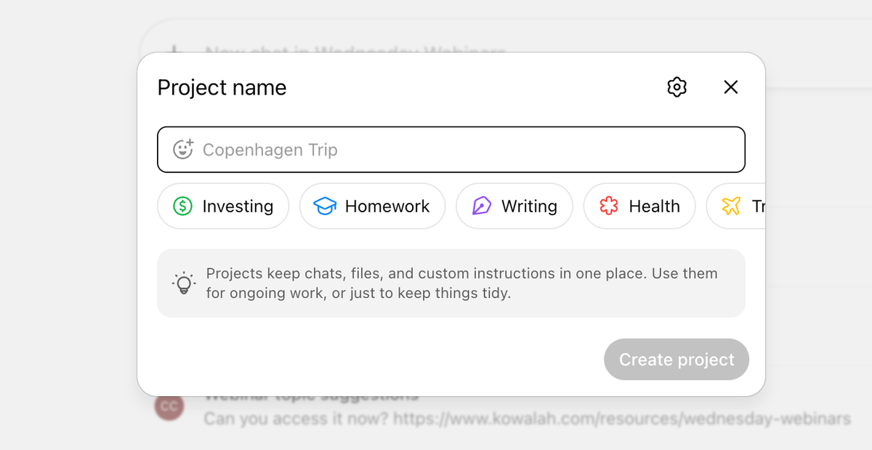
Task: Click the pen icon on the Writing chip
Action: (483, 206)
